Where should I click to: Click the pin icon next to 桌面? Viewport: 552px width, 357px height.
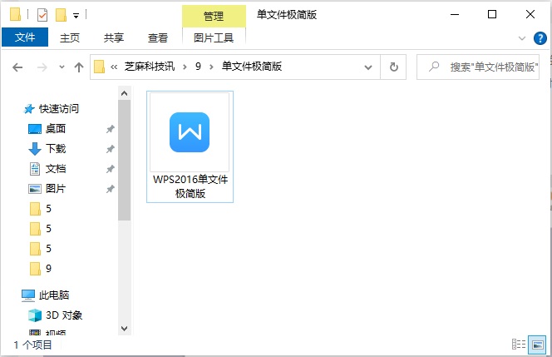111,129
